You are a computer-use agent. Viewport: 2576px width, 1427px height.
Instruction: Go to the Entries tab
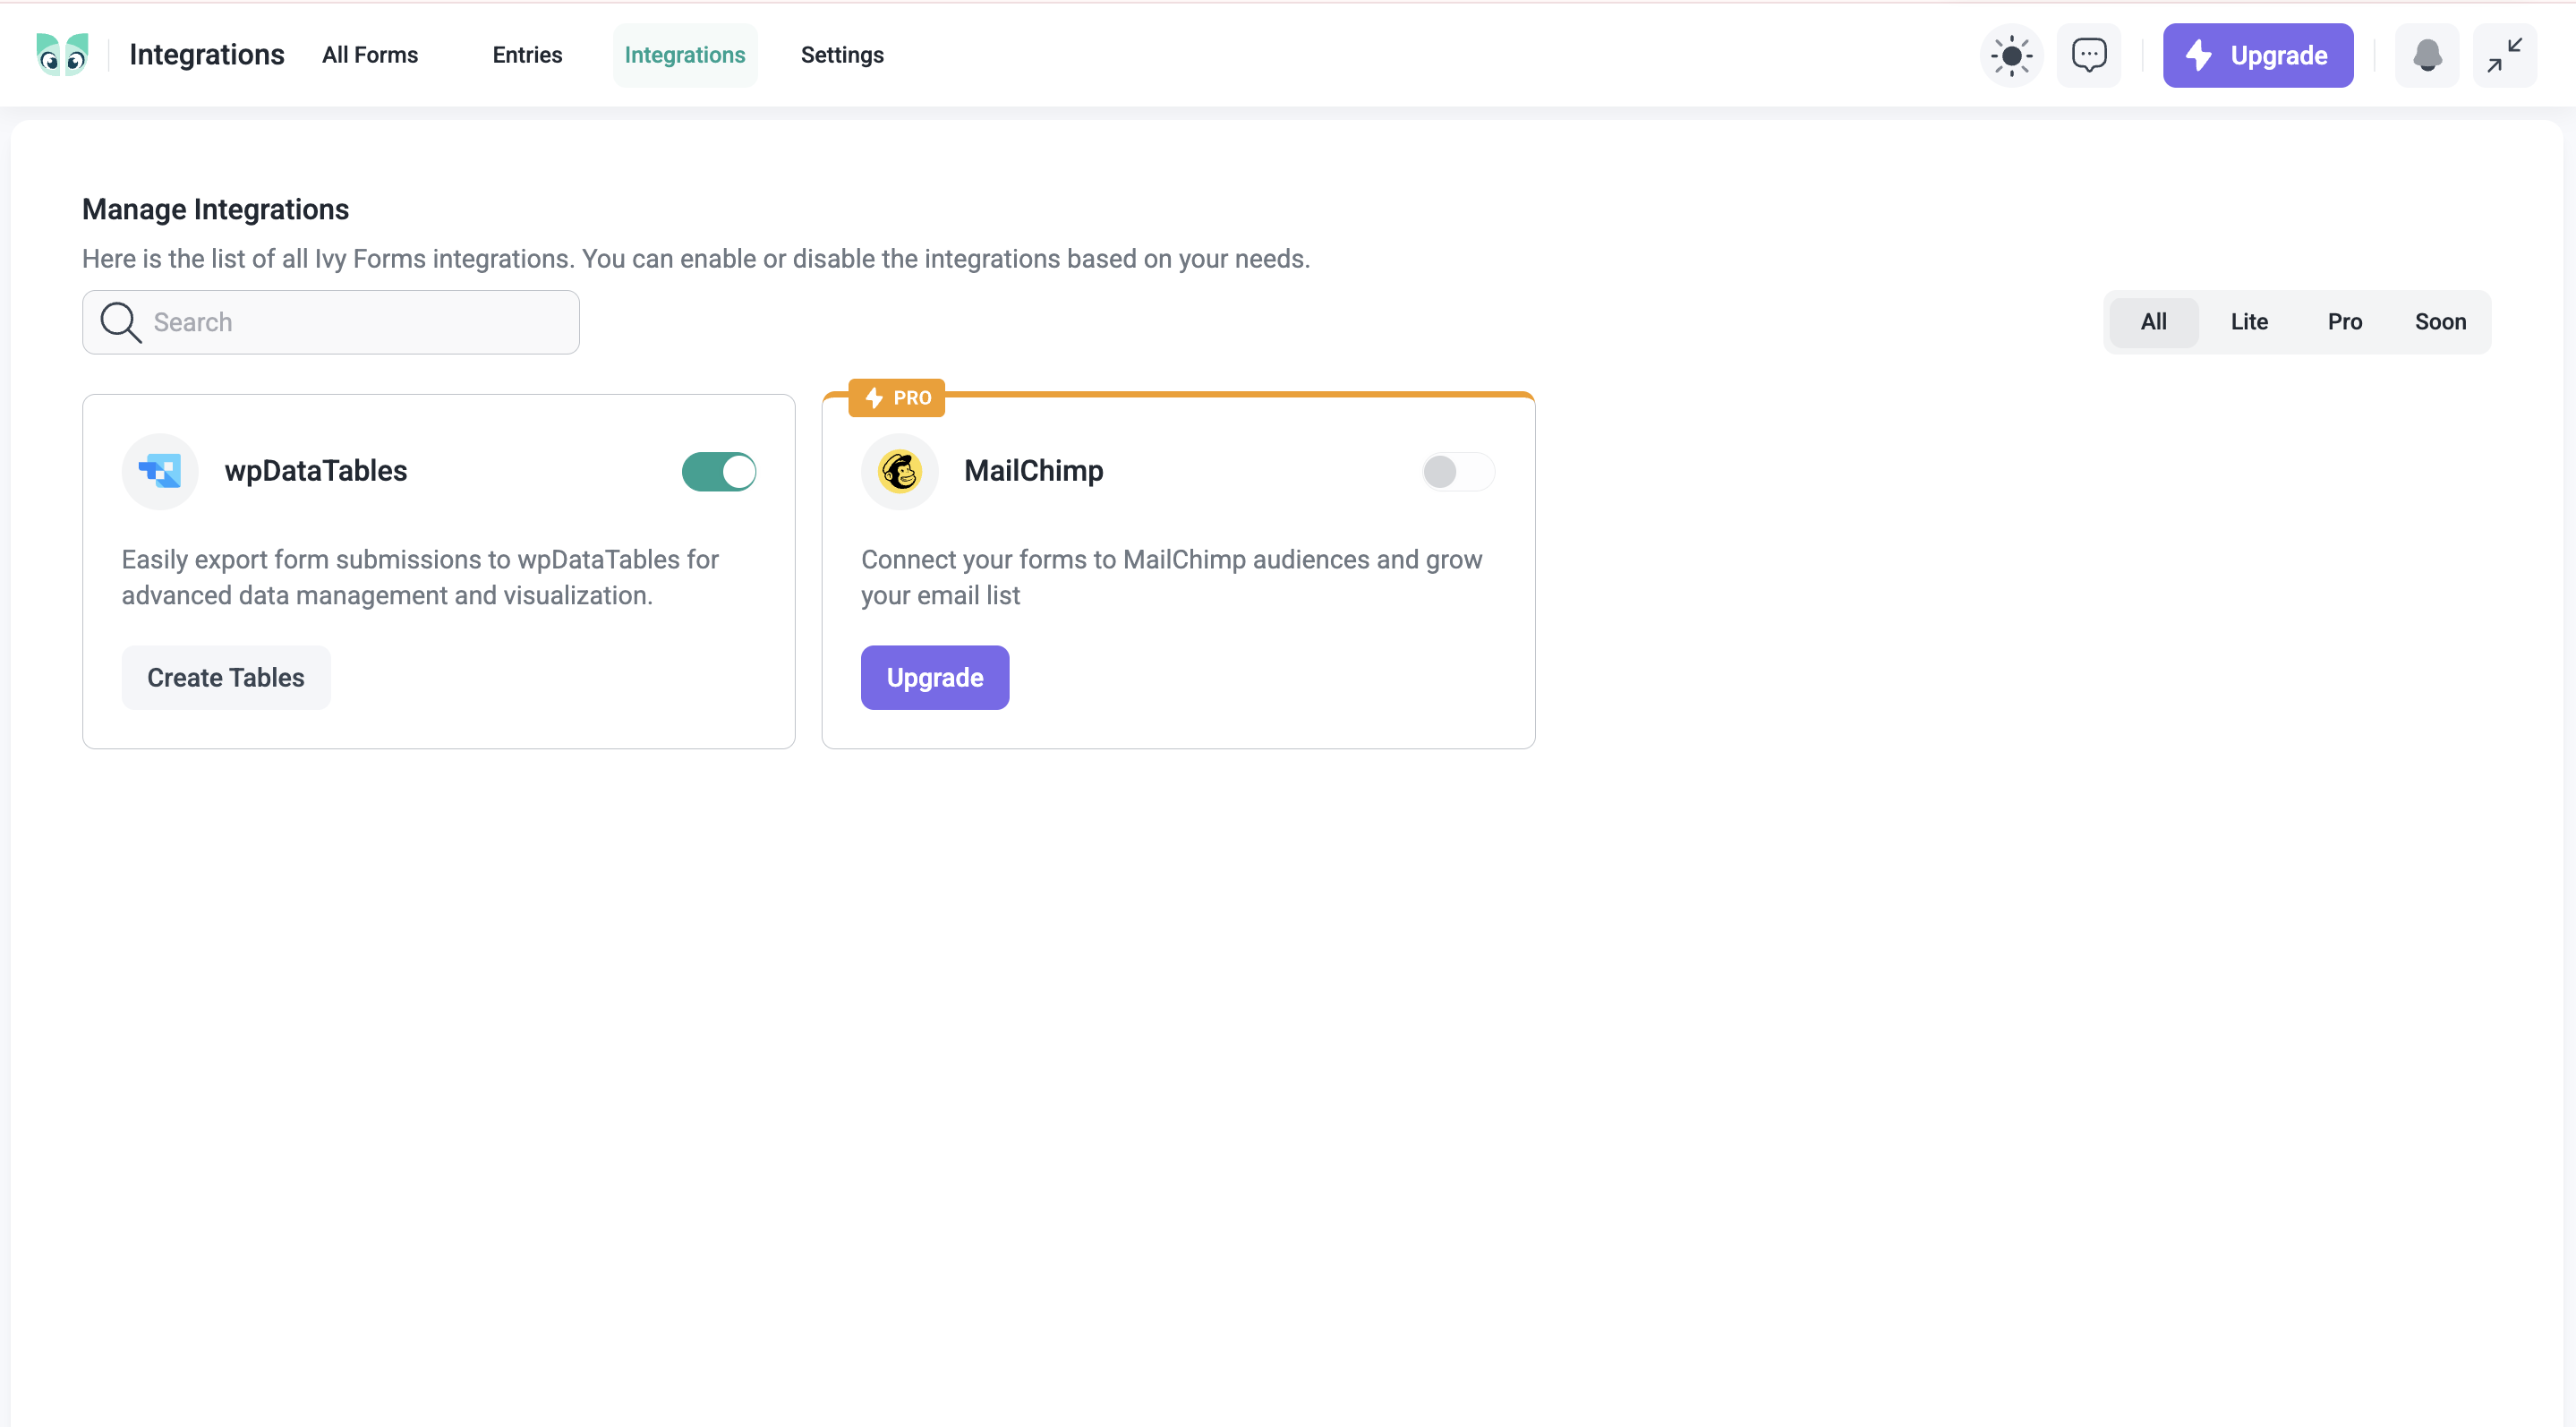click(527, 55)
